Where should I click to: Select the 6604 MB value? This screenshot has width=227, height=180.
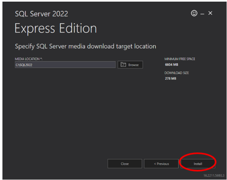point(171,64)
